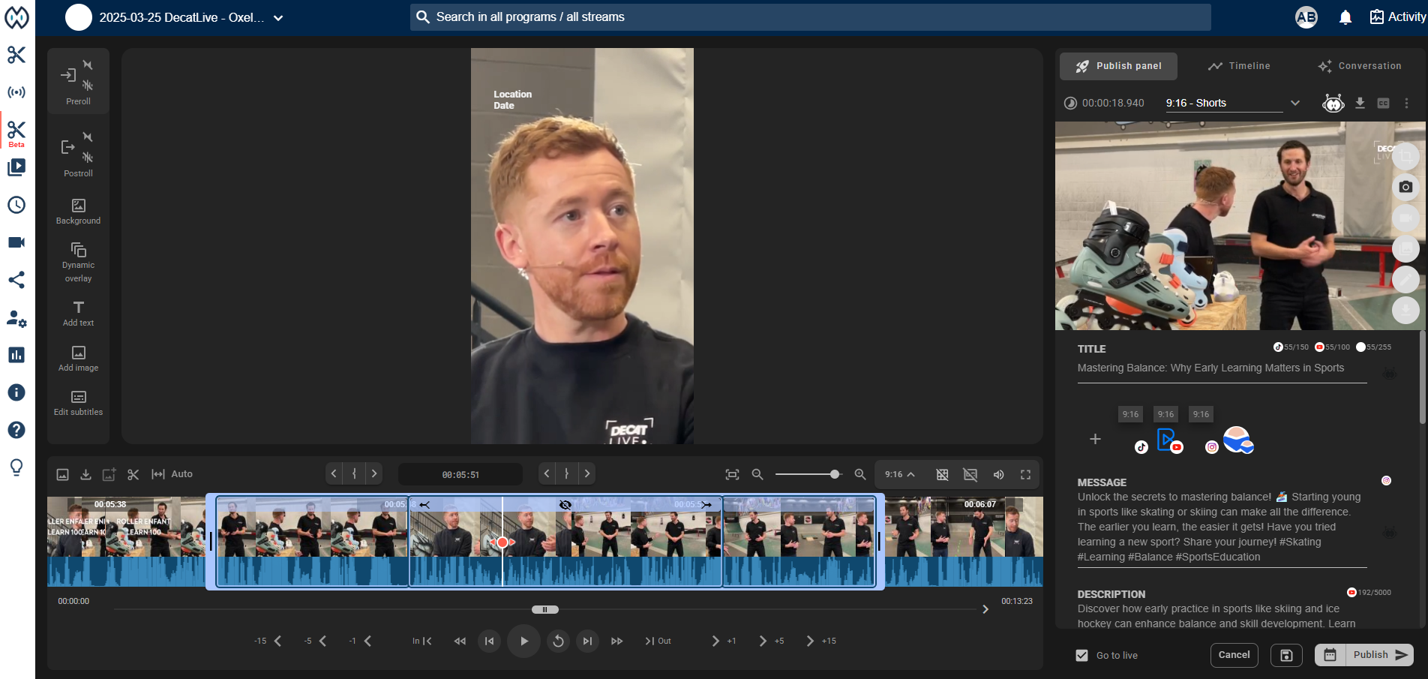Toggle subtitle visibility on the selected clip
Image resolution: width=1428 pixels, height=679 pixels.
coord(565,505)
